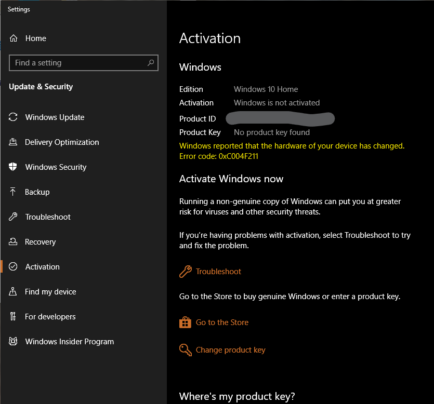Click the 'Windows 10 Home' edition value
Image resolution: width=434 pixels, height=404 pixels.
point(266,89)
